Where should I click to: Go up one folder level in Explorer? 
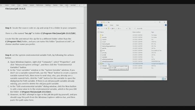point(106,28)
